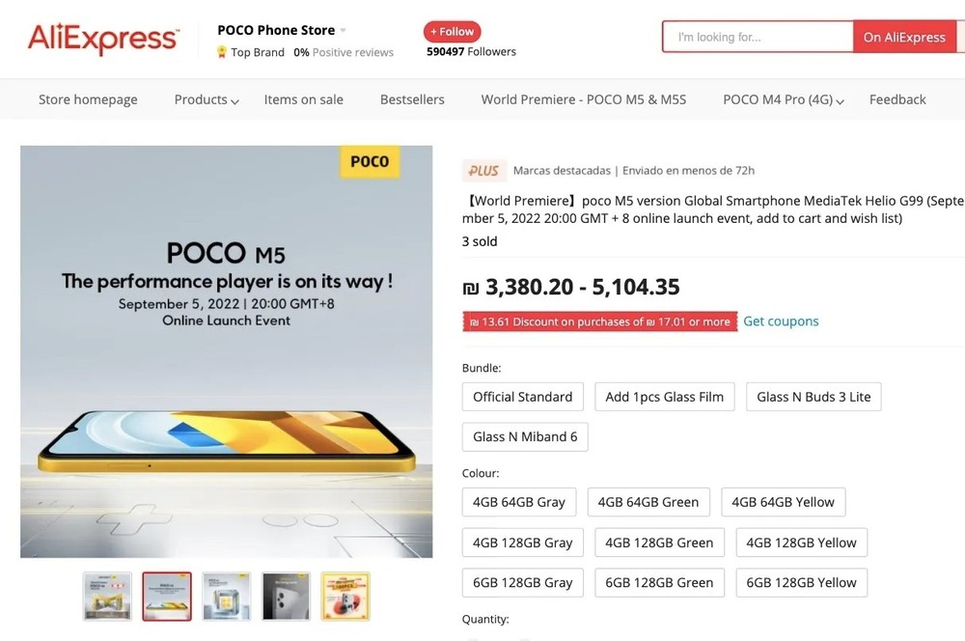Select the Official Standard bundle option
Viewport: 965px width, 641px height.
522,397
